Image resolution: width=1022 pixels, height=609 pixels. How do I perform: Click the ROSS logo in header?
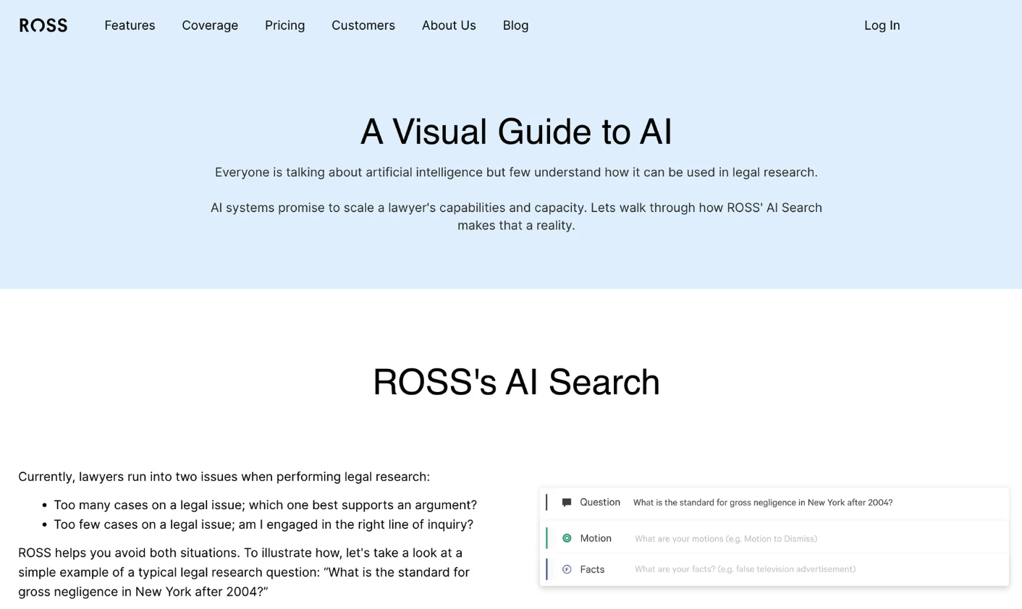point(43,25)
